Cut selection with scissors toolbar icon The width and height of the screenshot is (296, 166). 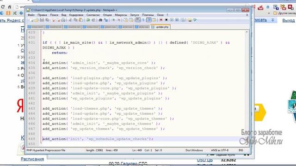click(x=70, y=20)
